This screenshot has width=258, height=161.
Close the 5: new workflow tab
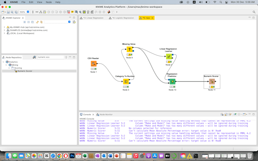coord(153,18)
